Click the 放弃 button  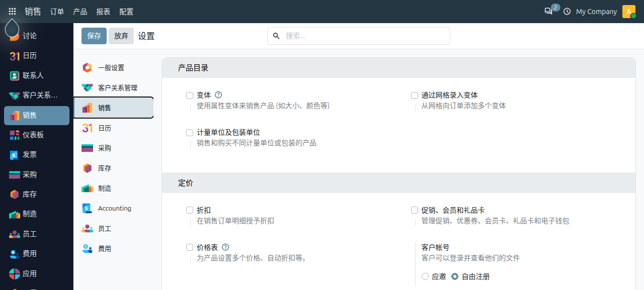[x=121, y=36]
